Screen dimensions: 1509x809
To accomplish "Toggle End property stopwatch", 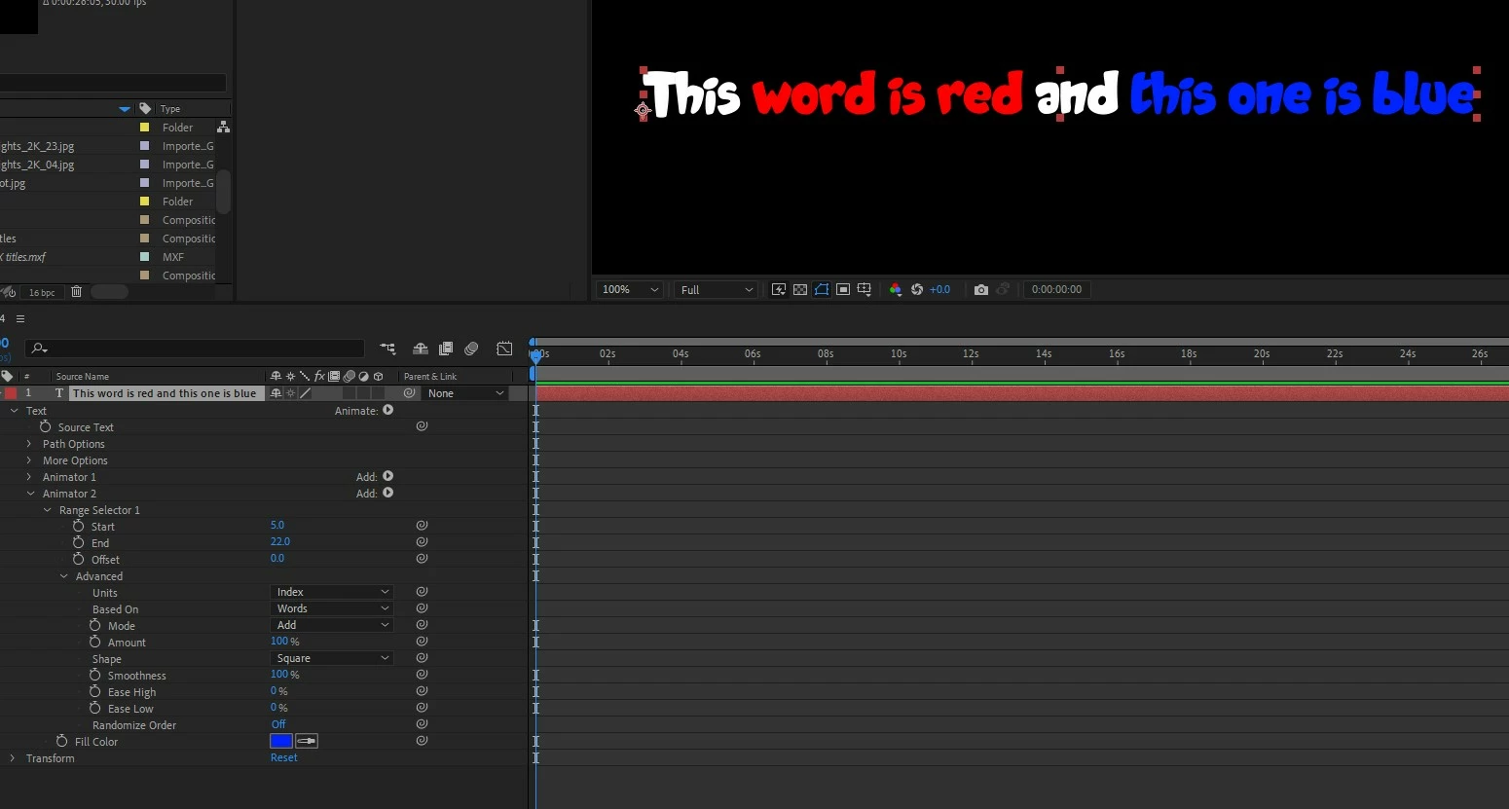I will tap(79, 542).
